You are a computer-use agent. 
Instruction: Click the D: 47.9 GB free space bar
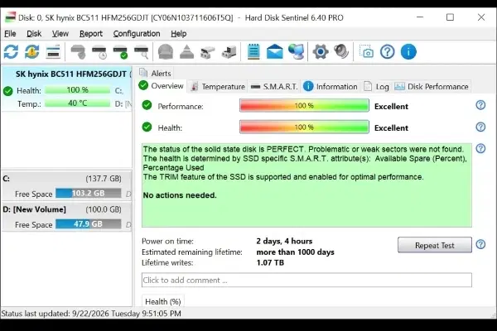89,224
